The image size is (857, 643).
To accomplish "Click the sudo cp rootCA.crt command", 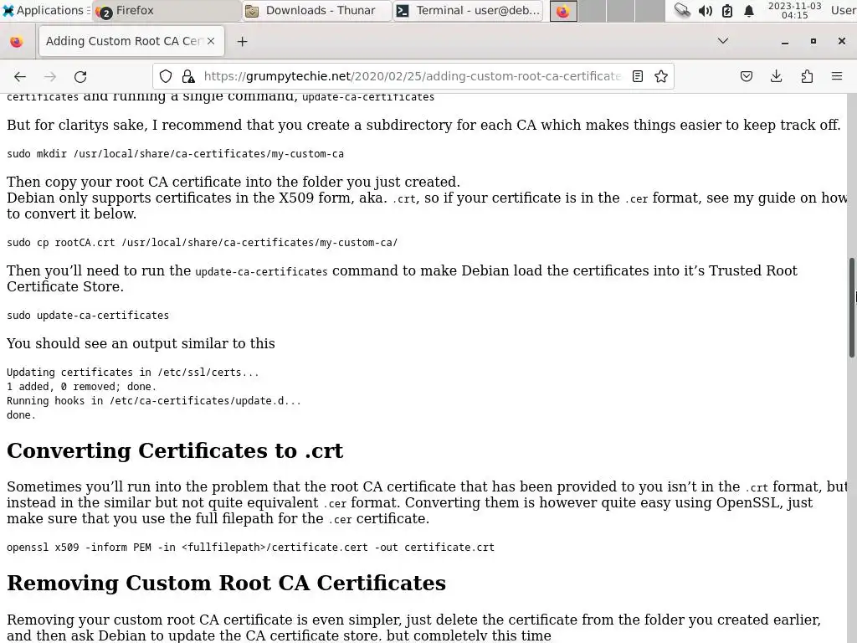I will 202,242.
